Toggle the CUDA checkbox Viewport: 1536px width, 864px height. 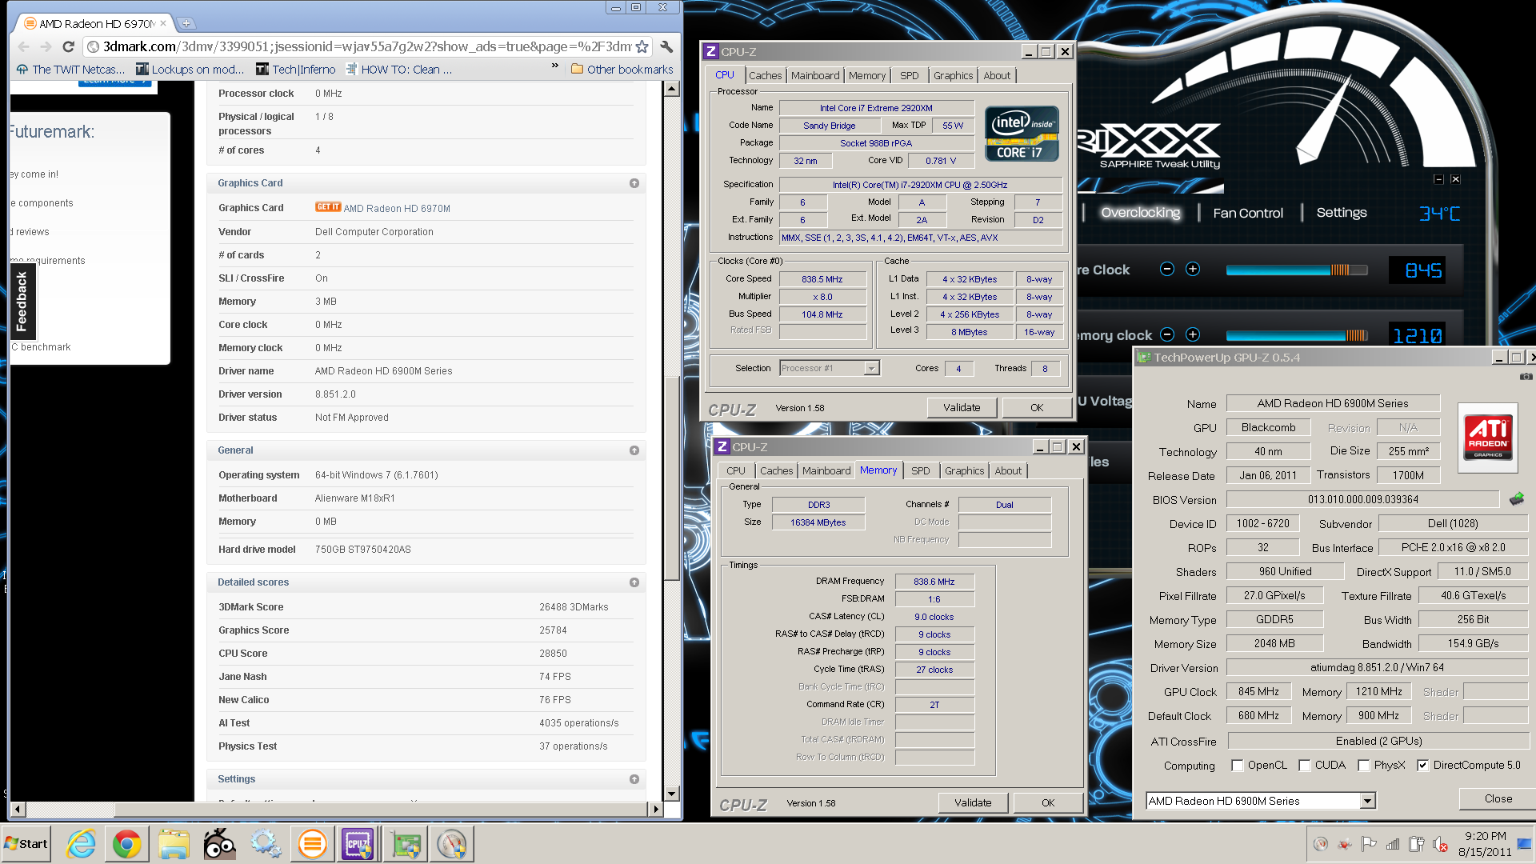click(x=1305, y=766)
